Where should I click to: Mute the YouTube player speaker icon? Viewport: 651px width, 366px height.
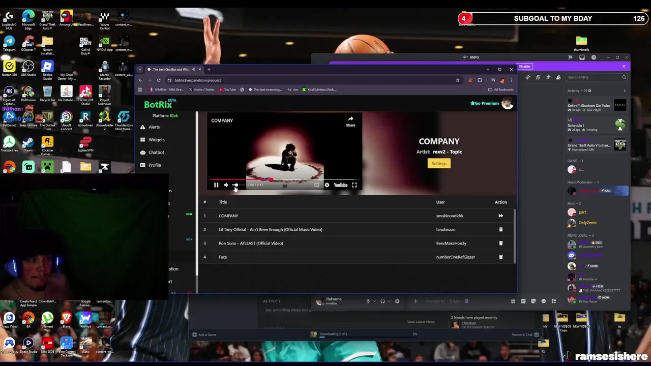tap(226, 185)
